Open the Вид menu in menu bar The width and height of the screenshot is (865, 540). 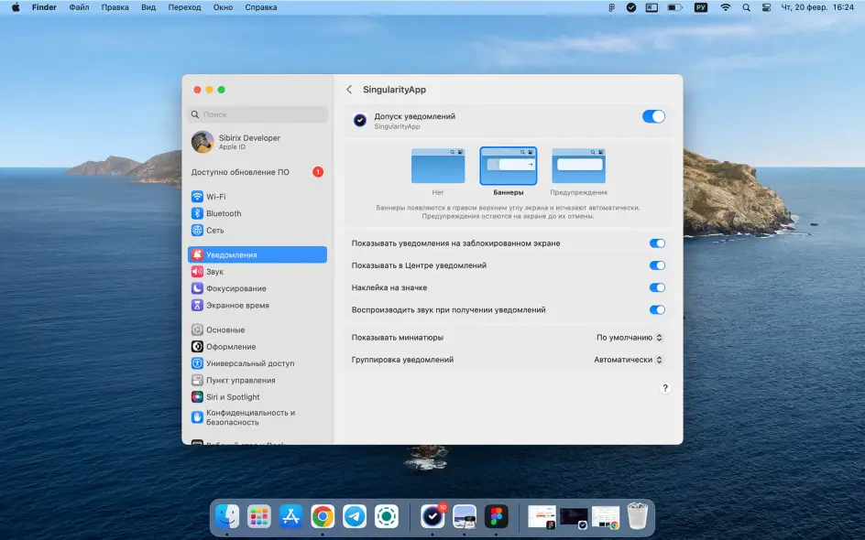[148, 7]
